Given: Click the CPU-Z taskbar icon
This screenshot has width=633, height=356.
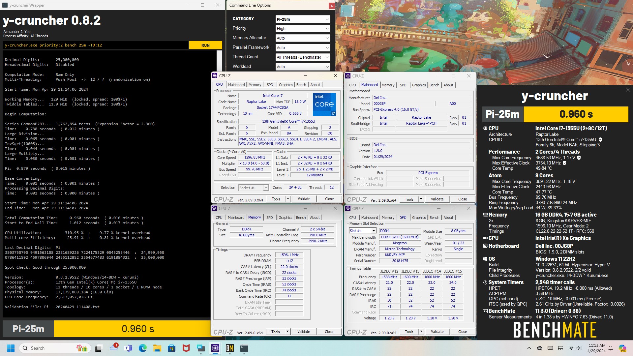Looking at the screenshot, I should point(215,348).
